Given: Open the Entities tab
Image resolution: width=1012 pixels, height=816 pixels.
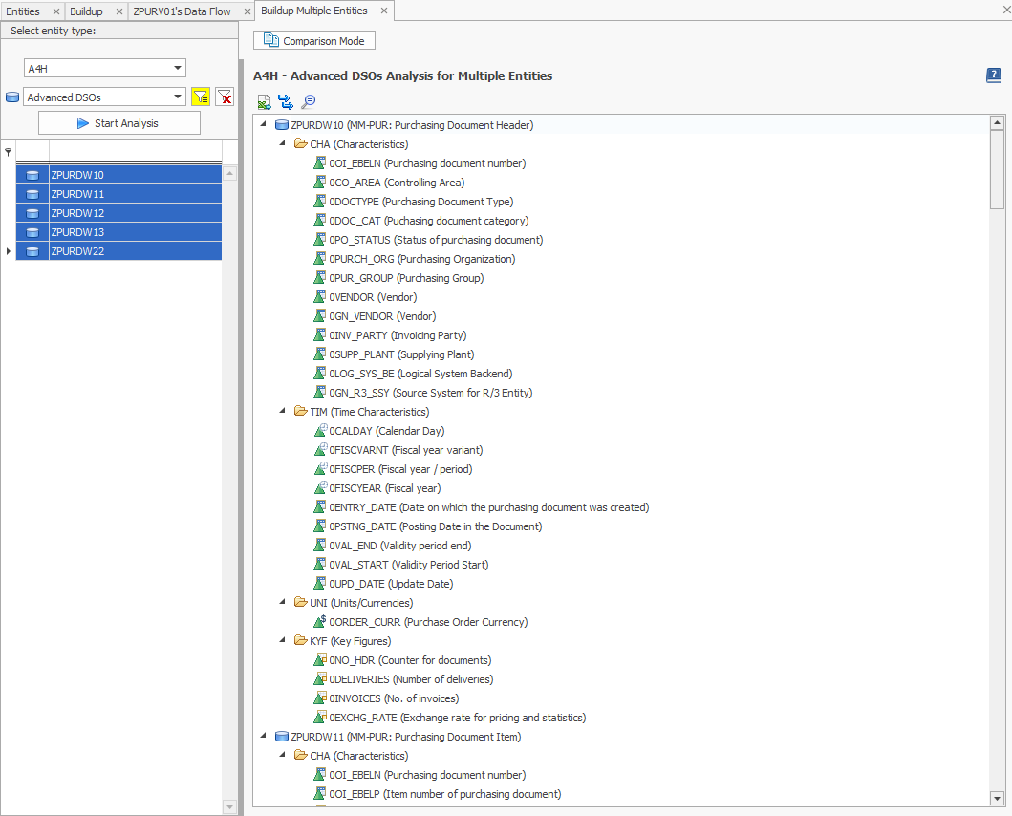Looking at the screenshot, I should 26,12.
